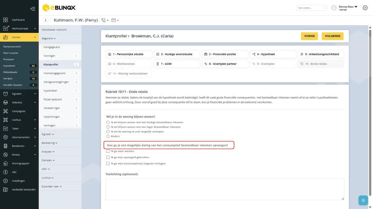Open Klantenoverzicht in the sidebar
Screen dimensions: 372x209
(x=12, y=47)
